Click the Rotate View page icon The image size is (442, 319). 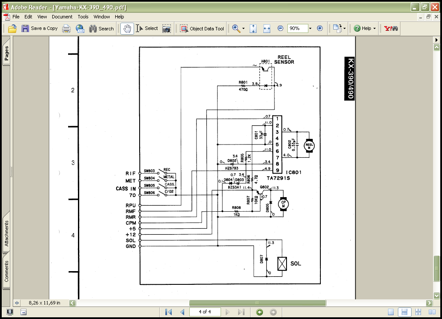(x=337, y=29)
